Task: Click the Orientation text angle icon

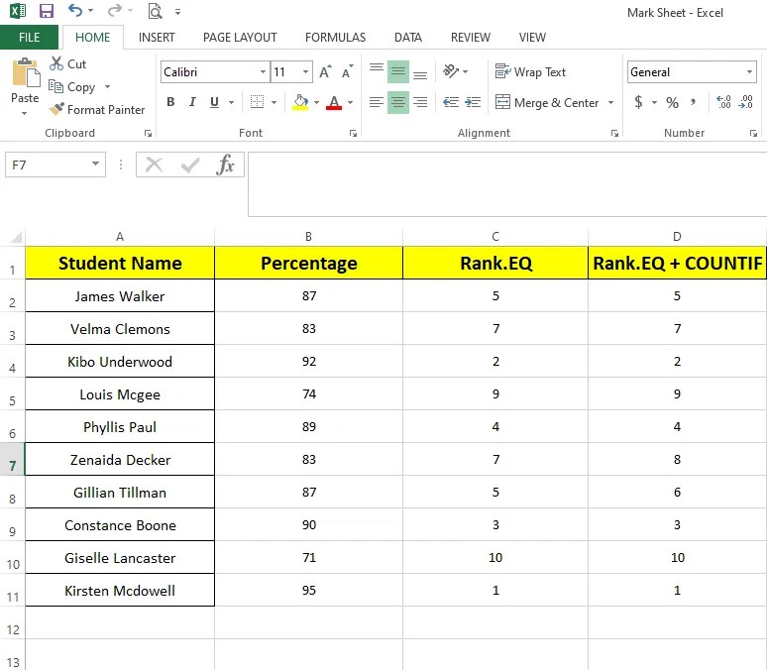Action: [451, 71]
